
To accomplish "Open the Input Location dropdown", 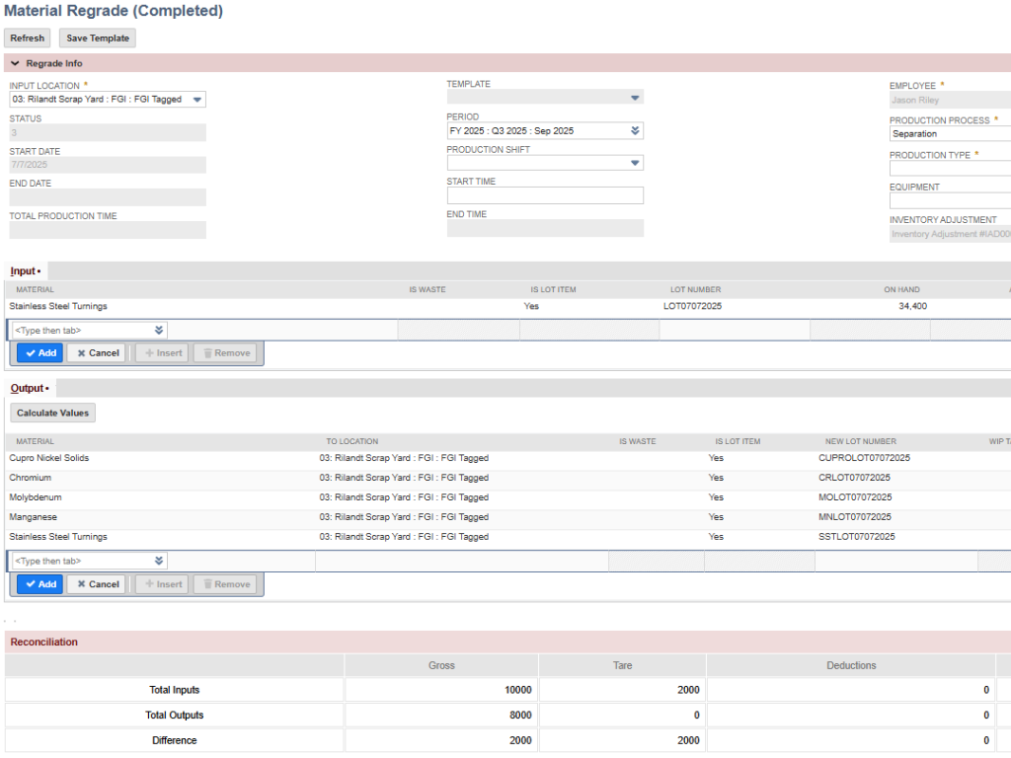I will (195, 99).
